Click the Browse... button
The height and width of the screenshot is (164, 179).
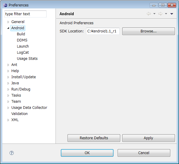[x=148, y=31]
